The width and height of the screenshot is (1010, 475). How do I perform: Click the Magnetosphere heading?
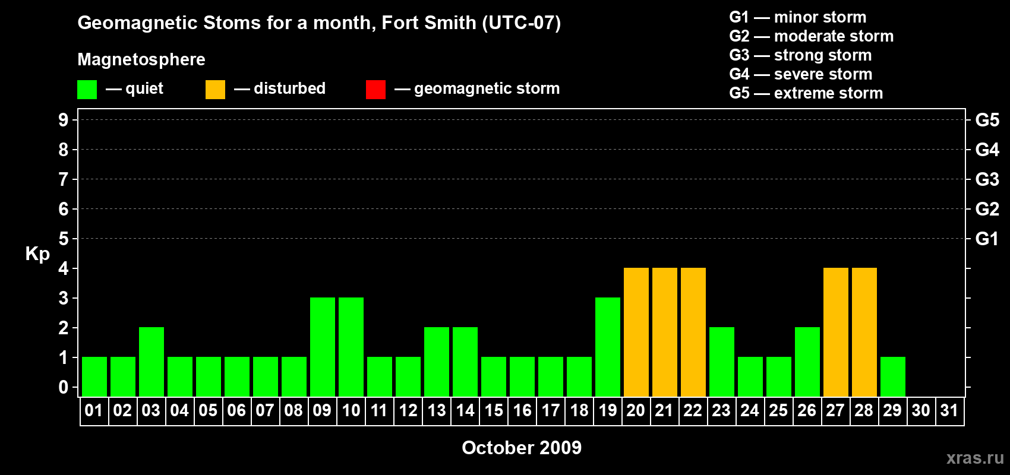click(x=141, y=59)
